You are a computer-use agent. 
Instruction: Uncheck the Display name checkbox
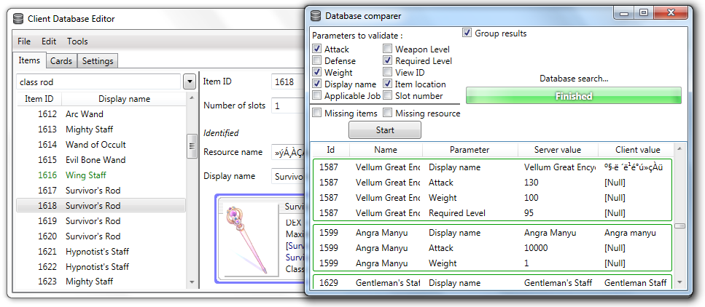317,84
